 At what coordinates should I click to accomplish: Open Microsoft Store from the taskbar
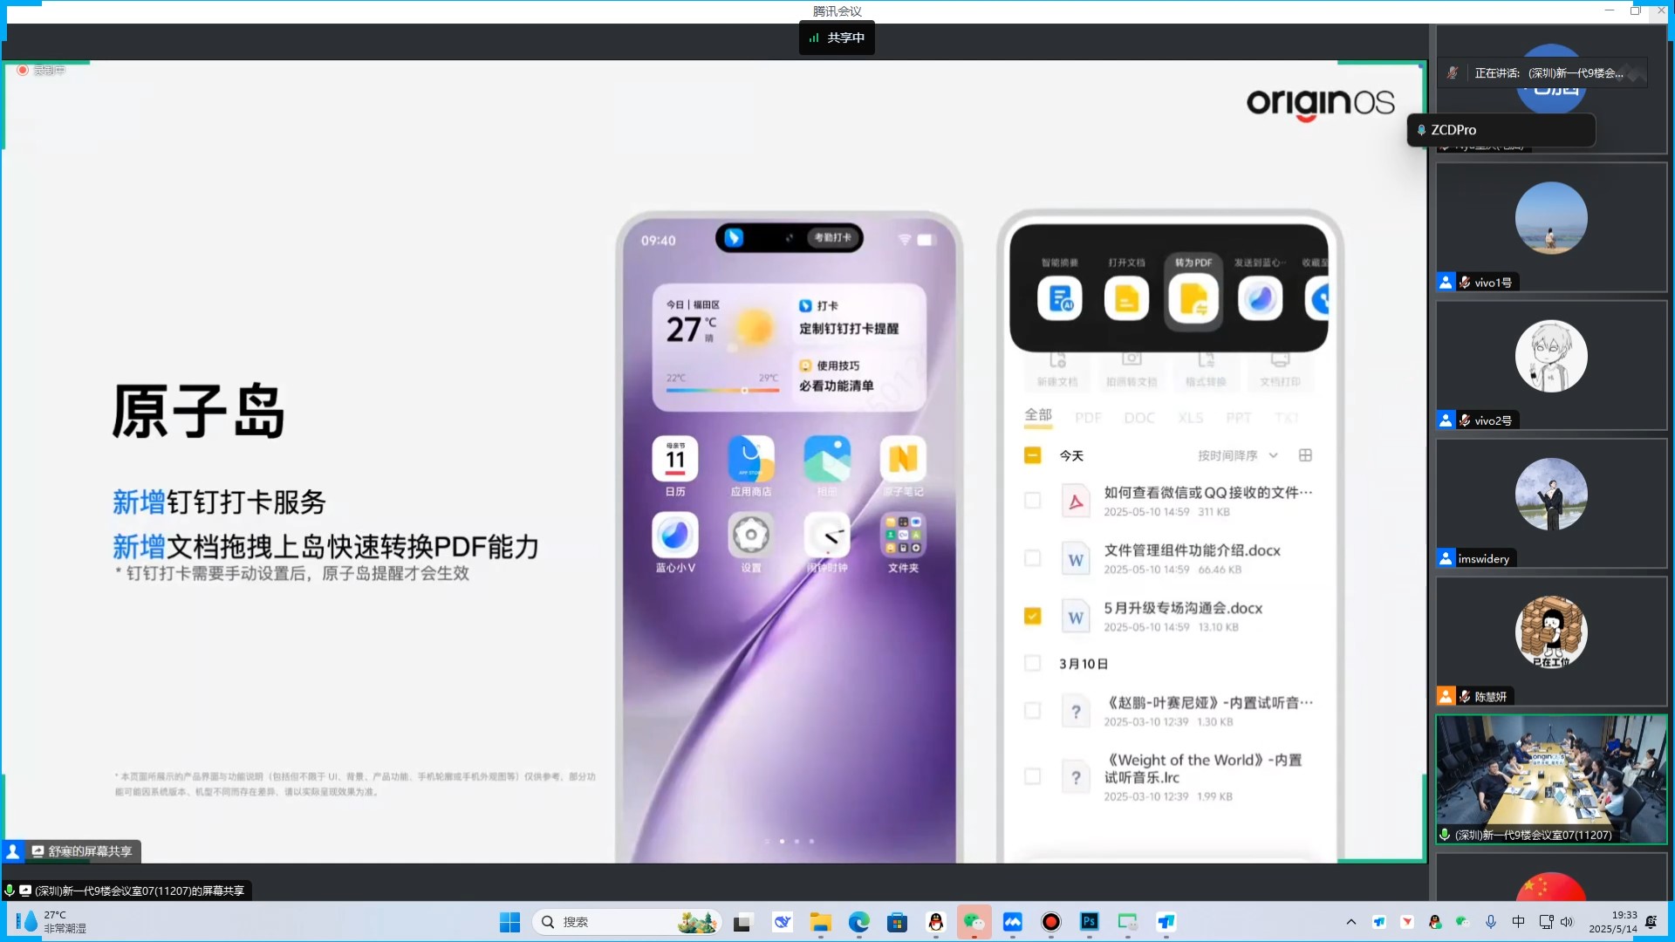898,922
